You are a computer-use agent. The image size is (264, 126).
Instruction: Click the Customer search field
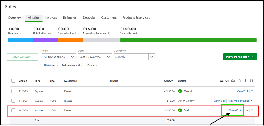131,57
